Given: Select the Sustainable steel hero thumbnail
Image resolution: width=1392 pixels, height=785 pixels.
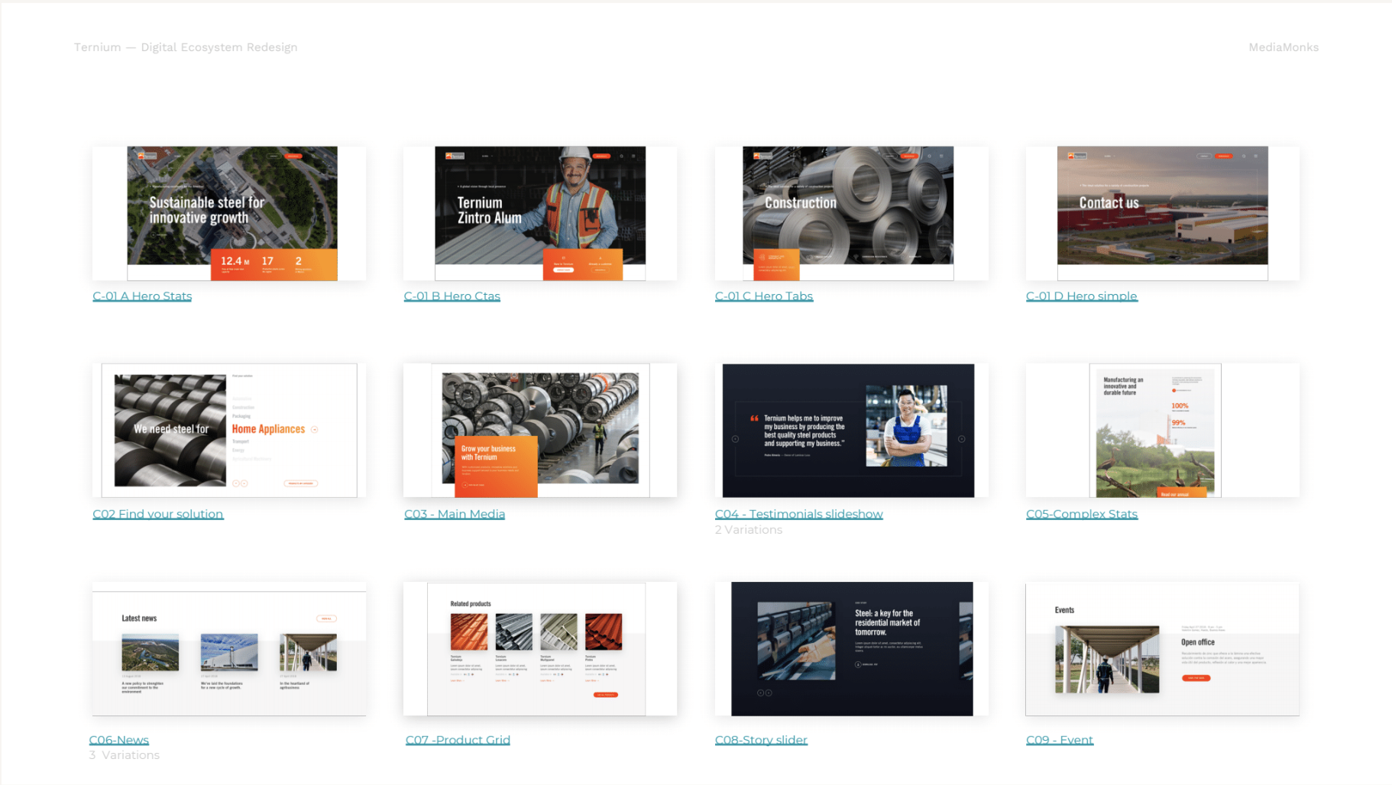Looking at the screenshot, I should click(x=229, y=213).
